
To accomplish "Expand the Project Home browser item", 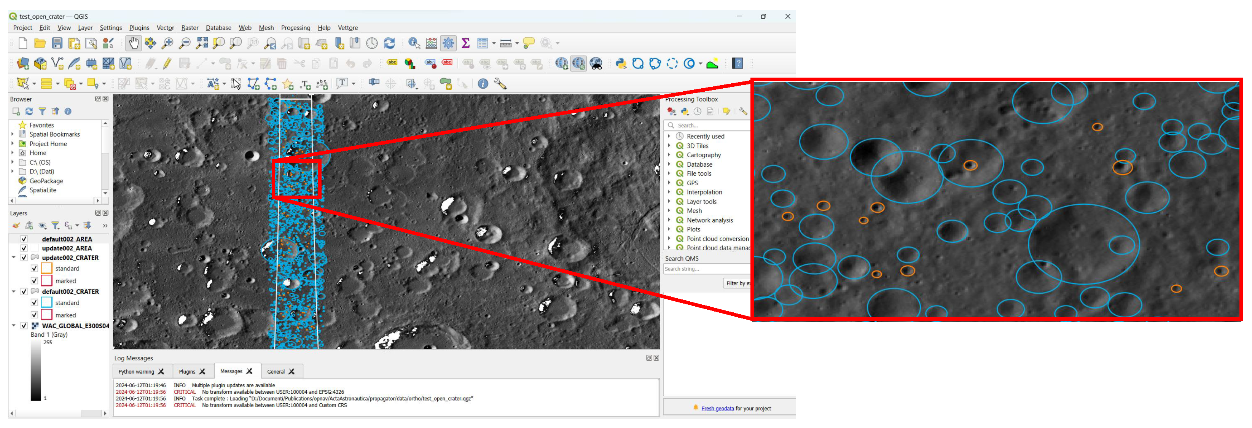I will tap(13, 144).
